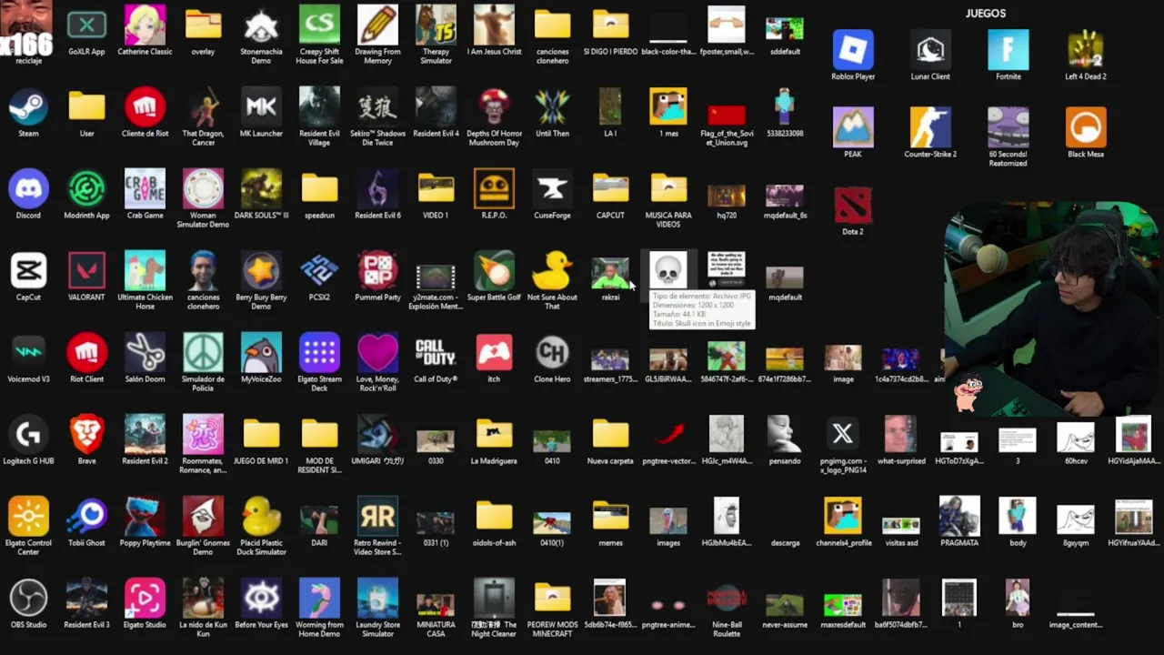This screenshot has width=1164, height=655.
Task: Select the skull emoji image file
Action: tap(668, 271)
